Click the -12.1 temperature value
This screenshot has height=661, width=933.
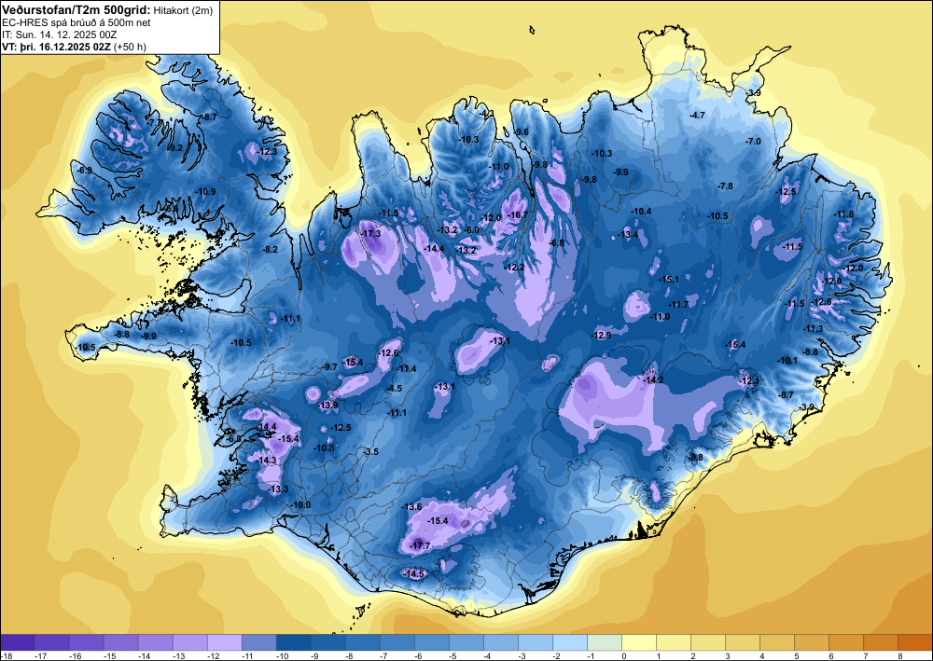[x=748, y=381]
